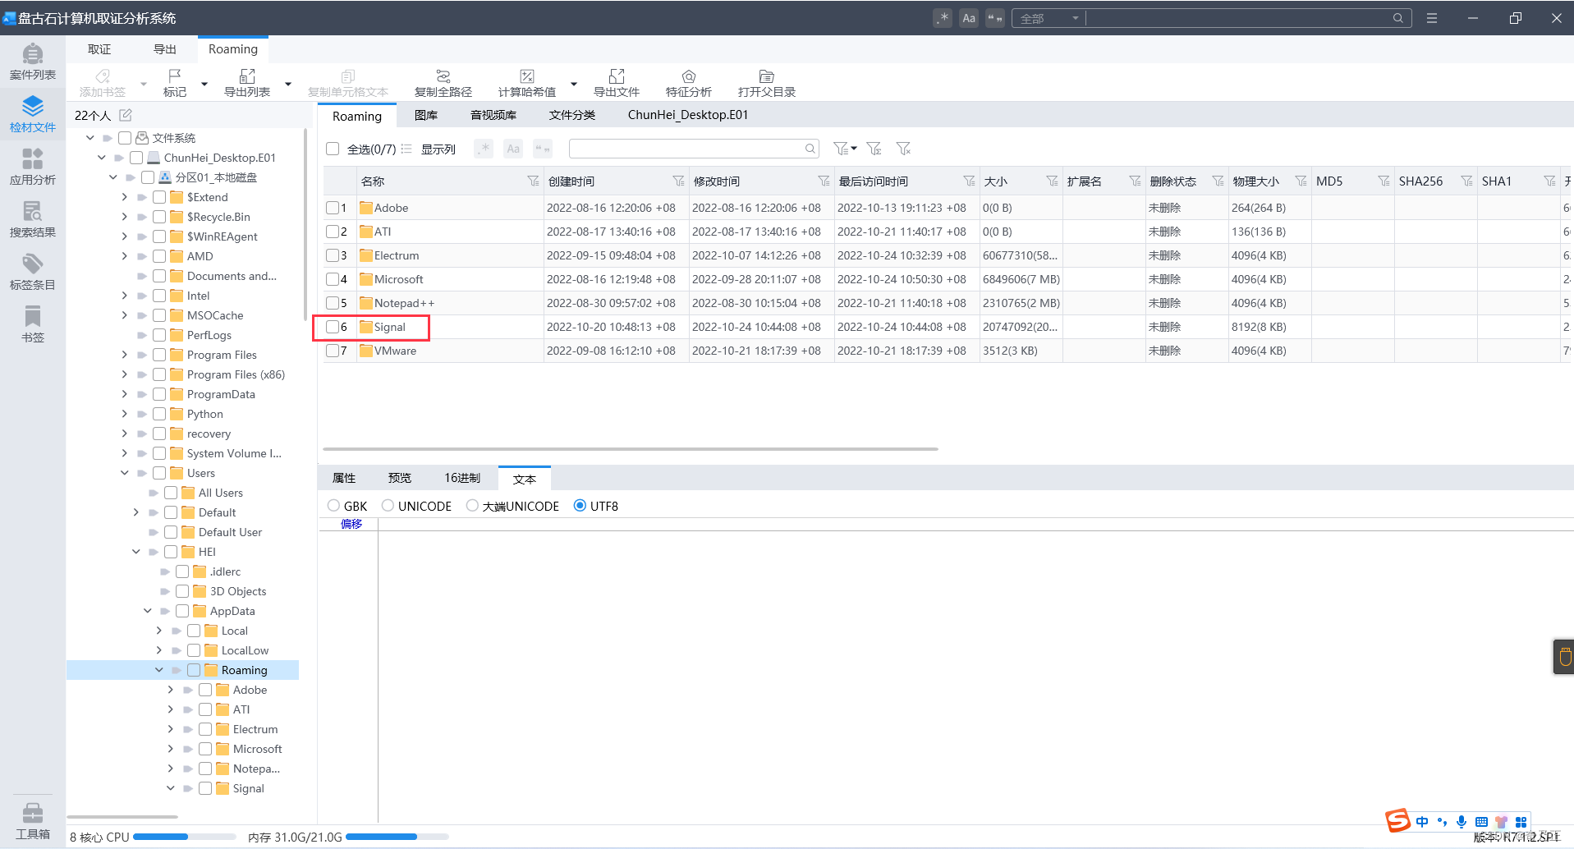Screen dimensions: 1574x849
Task: Expand the $Extend tree node
Action: [x=124, y=197]
